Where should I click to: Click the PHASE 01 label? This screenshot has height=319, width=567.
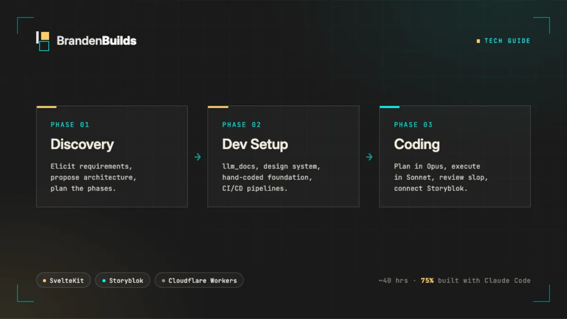70,125
